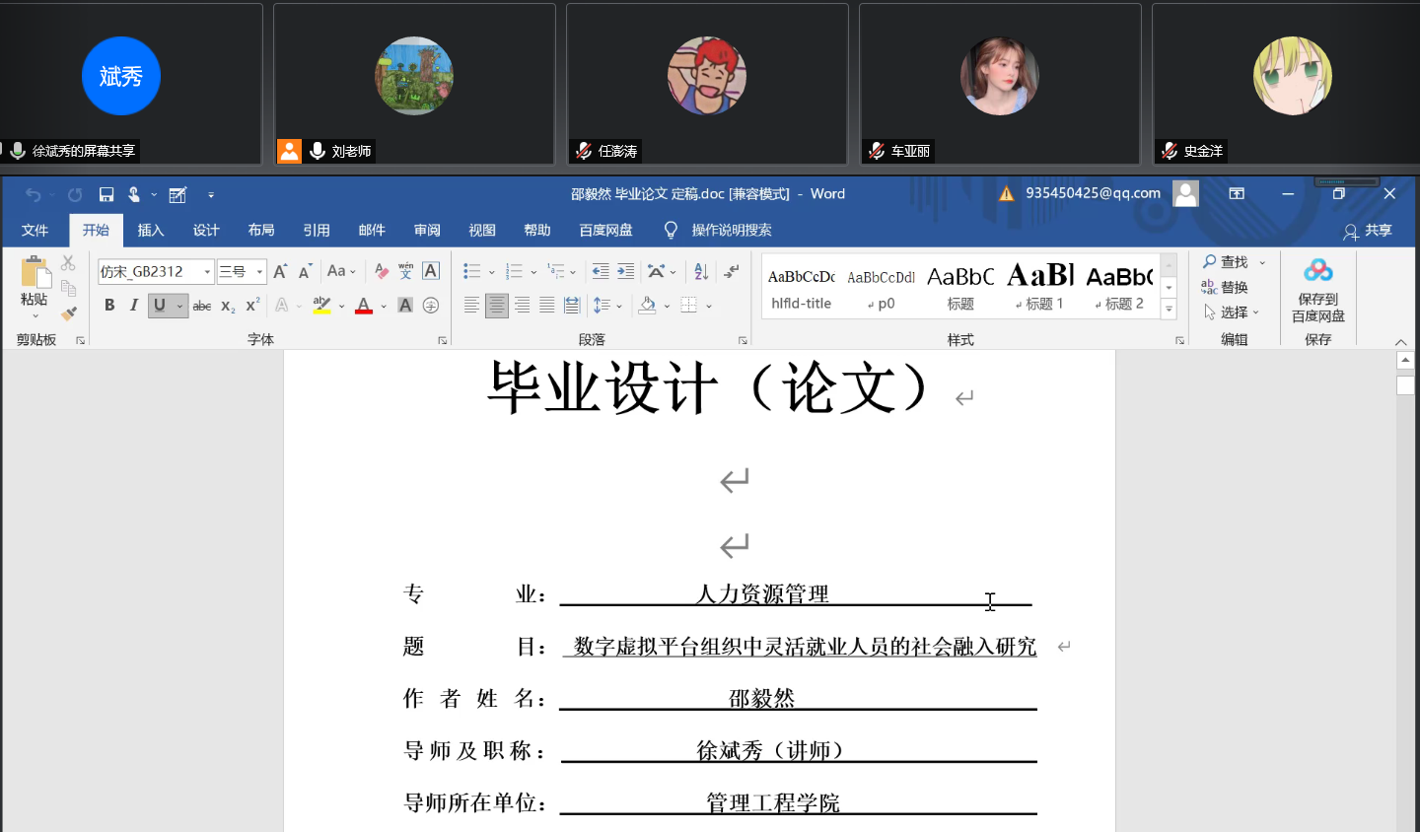Click the 操作说明搜索 search field
The height and width of the screenshot is (832, 1420).
coord(731,230)
